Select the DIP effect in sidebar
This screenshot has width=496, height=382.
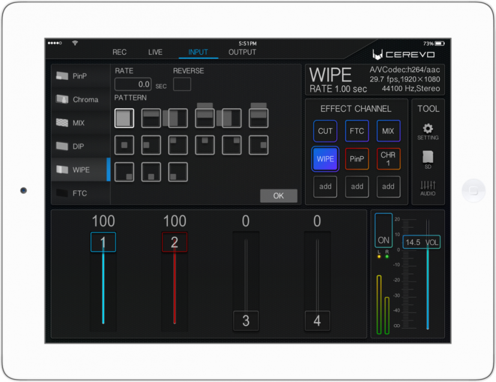[x=80, y=146]
